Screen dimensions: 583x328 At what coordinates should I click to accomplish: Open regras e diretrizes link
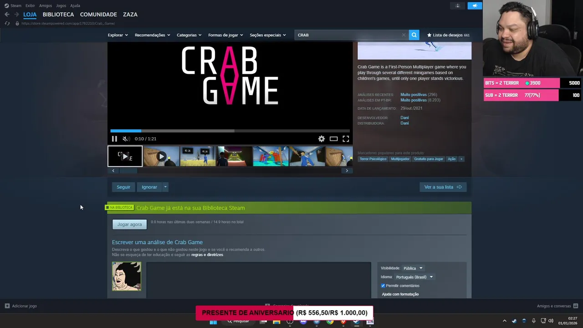[207, 255]
